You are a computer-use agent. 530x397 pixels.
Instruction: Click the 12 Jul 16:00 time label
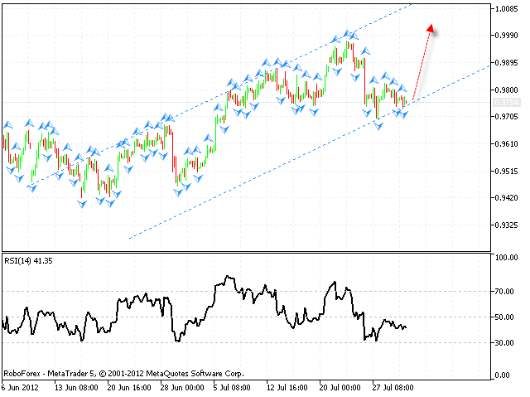click(x=287, y=388)
